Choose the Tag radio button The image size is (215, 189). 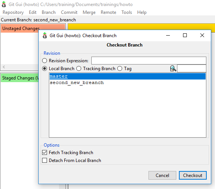(x=120, y=69)
